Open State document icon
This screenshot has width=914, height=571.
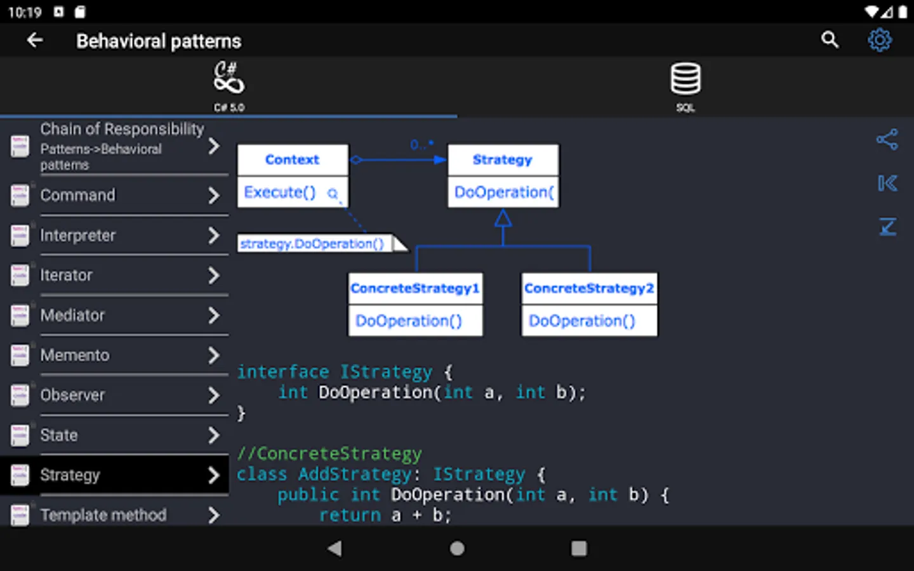[x=20, y=435]
